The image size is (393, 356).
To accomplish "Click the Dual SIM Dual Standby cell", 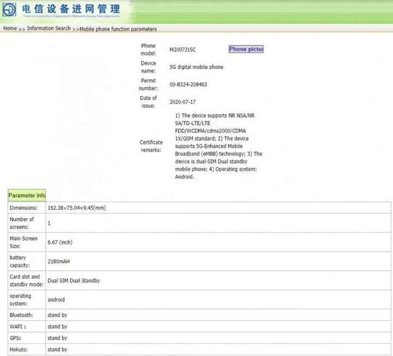I will click(74, 281).
